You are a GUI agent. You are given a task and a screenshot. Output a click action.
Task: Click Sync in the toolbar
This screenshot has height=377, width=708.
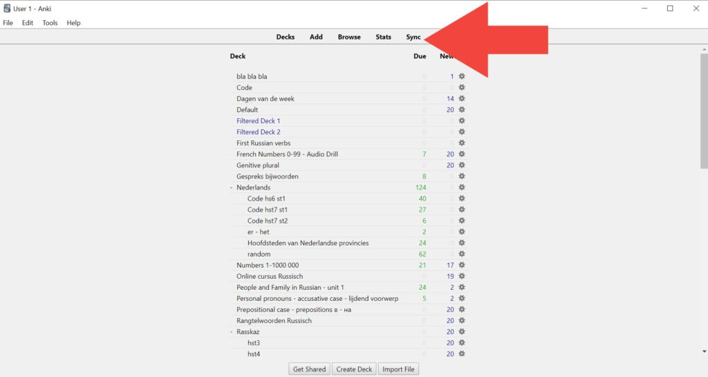tap(413, 37)
